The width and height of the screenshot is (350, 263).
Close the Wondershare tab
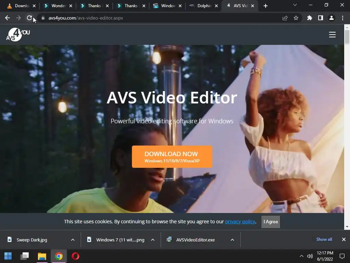pyautogui.click(x=71, y=6)
